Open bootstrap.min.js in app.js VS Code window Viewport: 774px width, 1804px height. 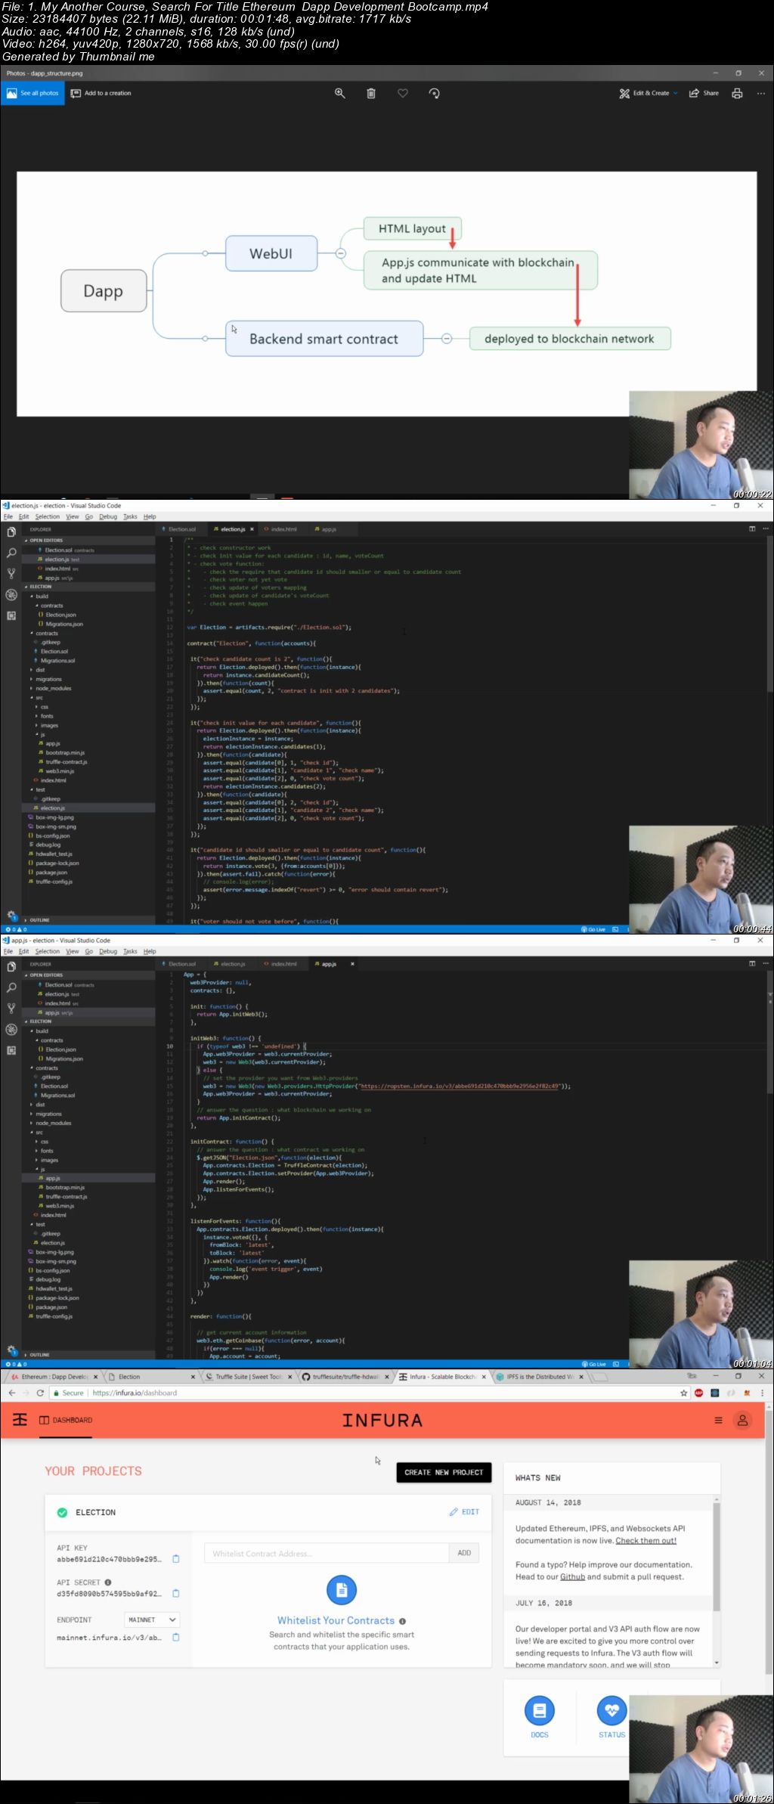pos(65,1188)
